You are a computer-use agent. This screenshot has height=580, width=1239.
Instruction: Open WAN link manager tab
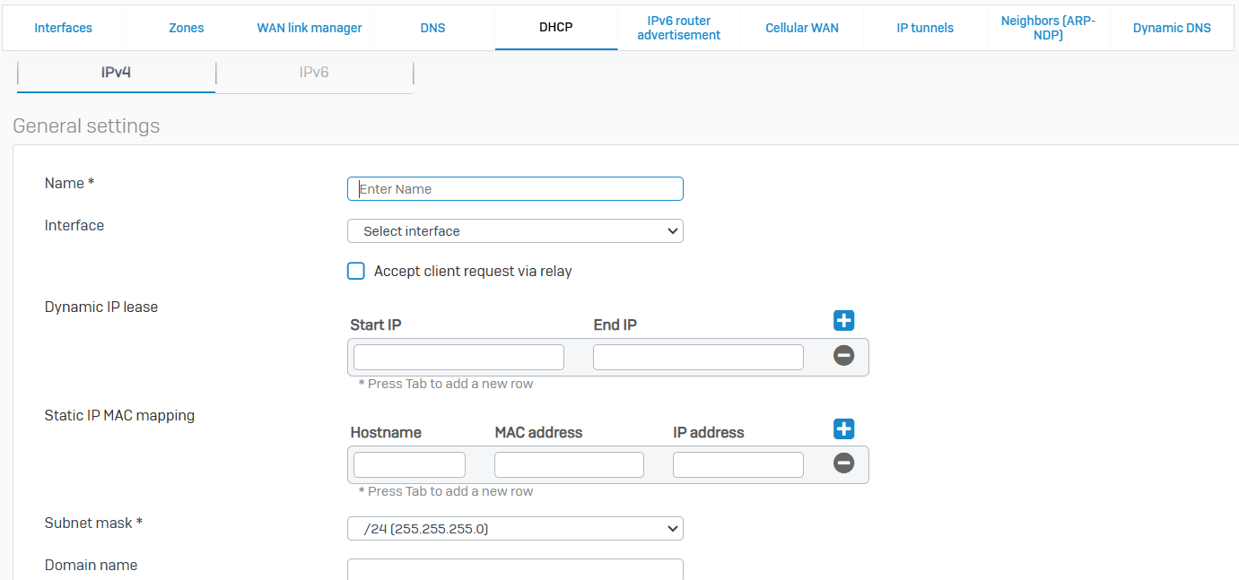(310, 28)
